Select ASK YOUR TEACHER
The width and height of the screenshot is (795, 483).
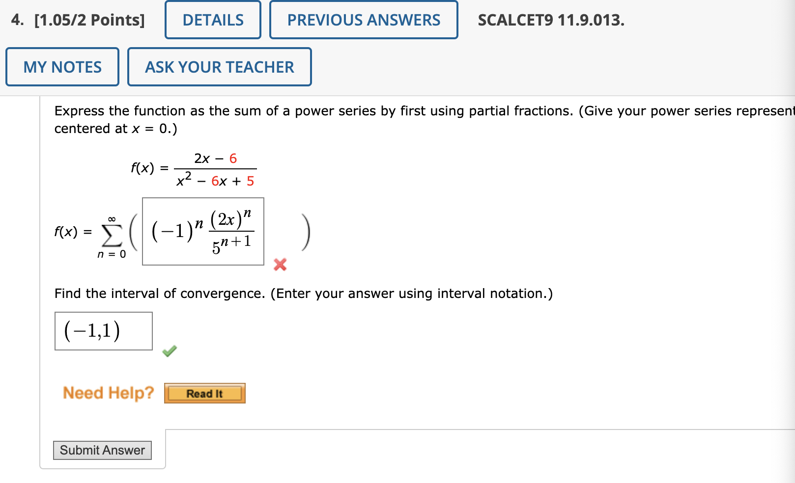click(219, 67)
